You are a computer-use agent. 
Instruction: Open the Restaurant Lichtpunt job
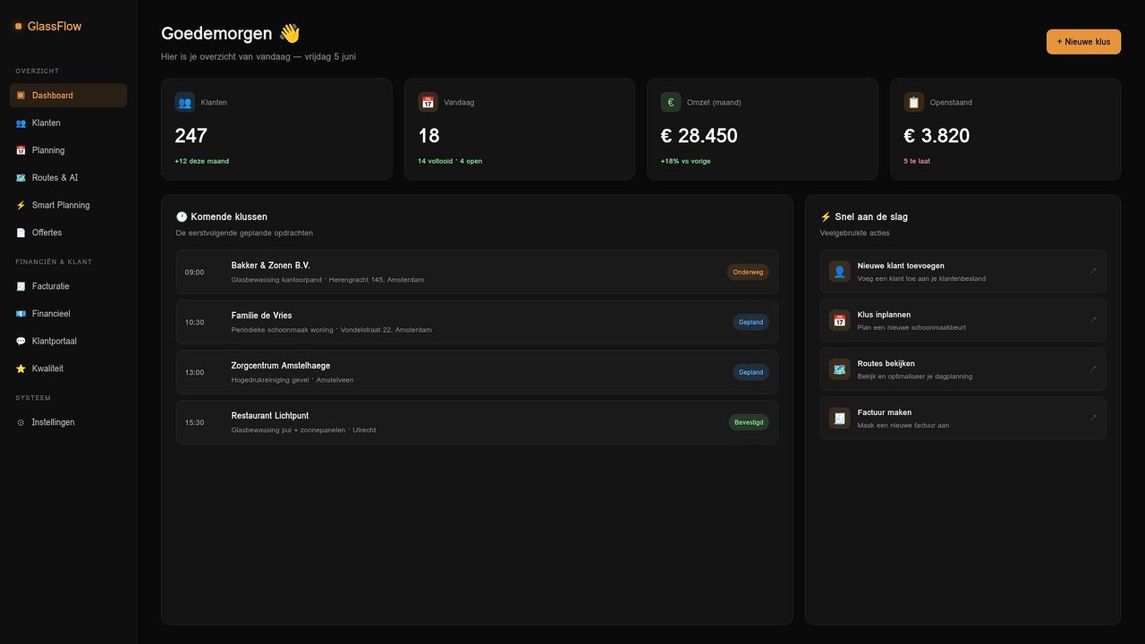click(477, 422)
